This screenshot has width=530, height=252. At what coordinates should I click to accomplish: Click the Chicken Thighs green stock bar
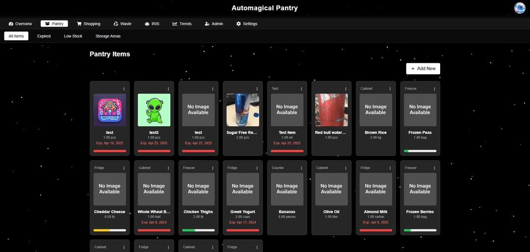pos(198,230)
